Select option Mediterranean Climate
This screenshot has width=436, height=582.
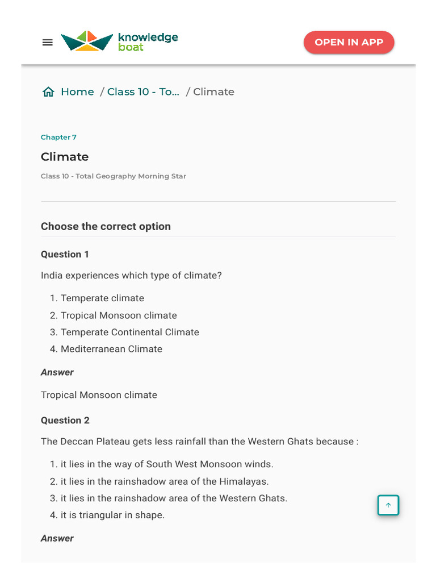pyautogui.click(x=111, y=350)
